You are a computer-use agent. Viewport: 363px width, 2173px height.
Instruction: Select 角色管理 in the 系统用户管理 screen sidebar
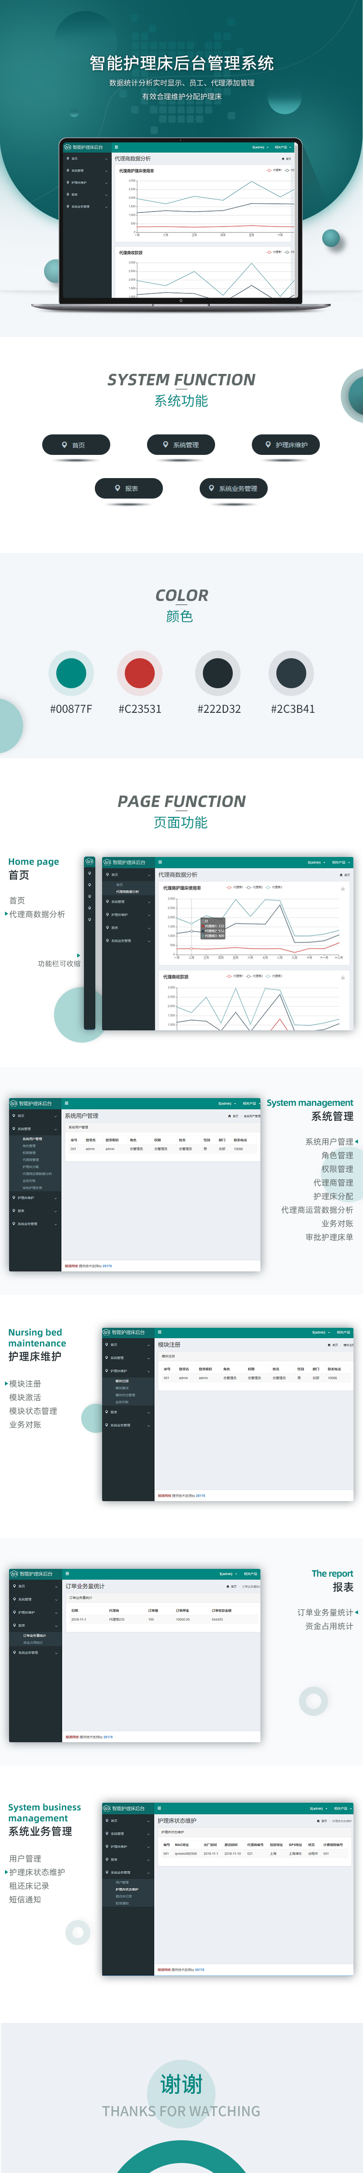[29, 1145]
